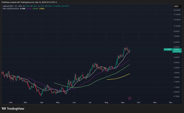Click the 2.3000 price axis label

[176, 68]
